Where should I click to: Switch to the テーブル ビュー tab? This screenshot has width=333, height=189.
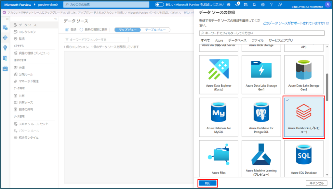coord(155,30)
